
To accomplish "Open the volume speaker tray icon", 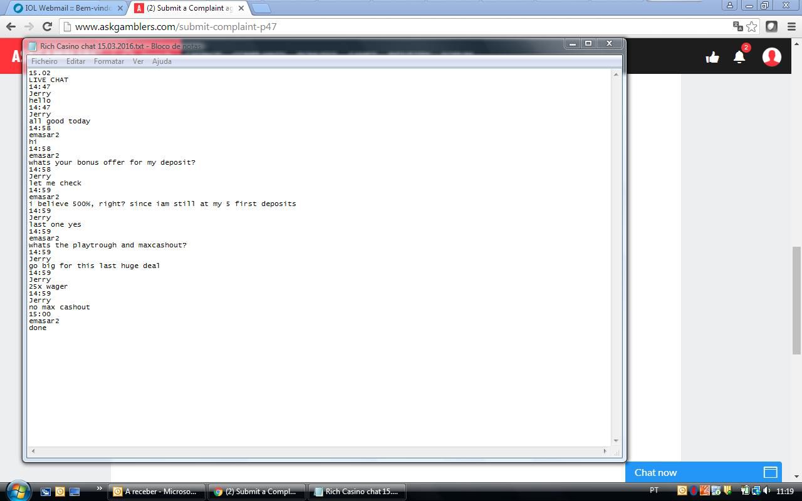I will tap(766, 491).
